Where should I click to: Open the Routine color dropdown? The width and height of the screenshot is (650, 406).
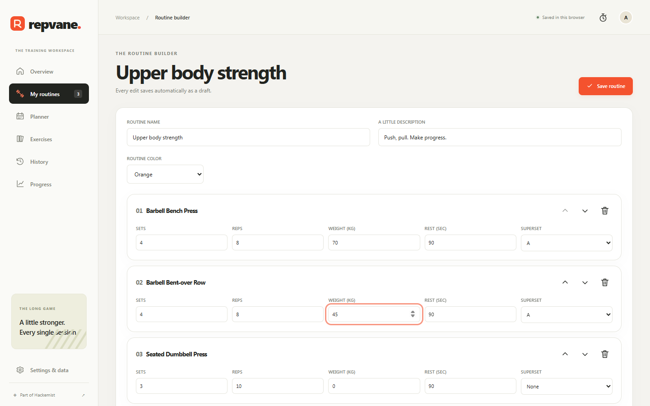165,174
